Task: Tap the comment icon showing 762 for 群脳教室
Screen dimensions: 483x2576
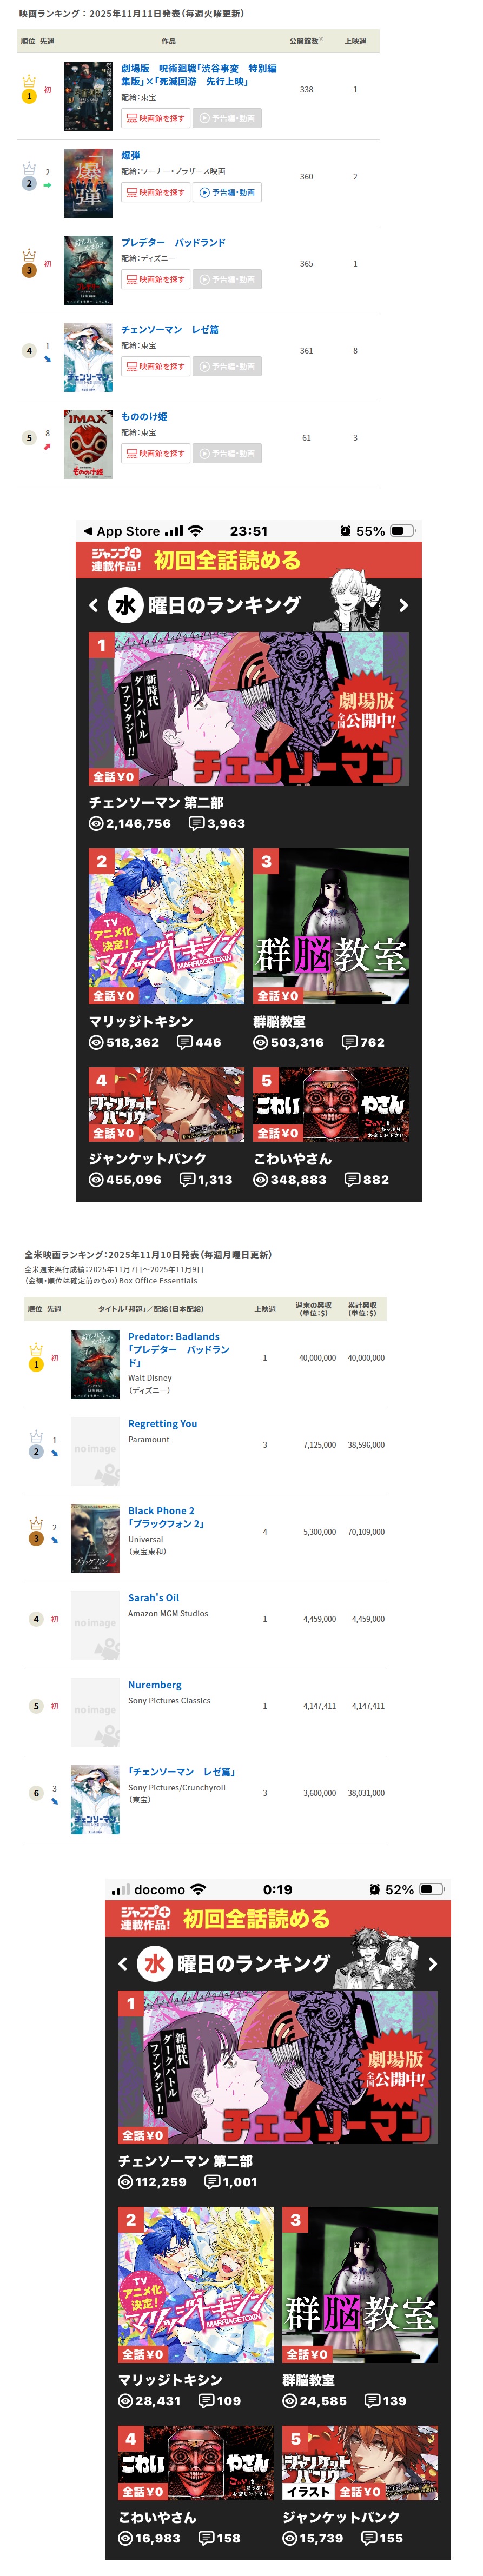Action: click(x=349, y=1042)
